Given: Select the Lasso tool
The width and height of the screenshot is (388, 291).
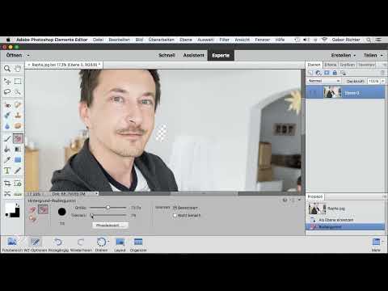Looking at the screenshot, I should [7, 92].
